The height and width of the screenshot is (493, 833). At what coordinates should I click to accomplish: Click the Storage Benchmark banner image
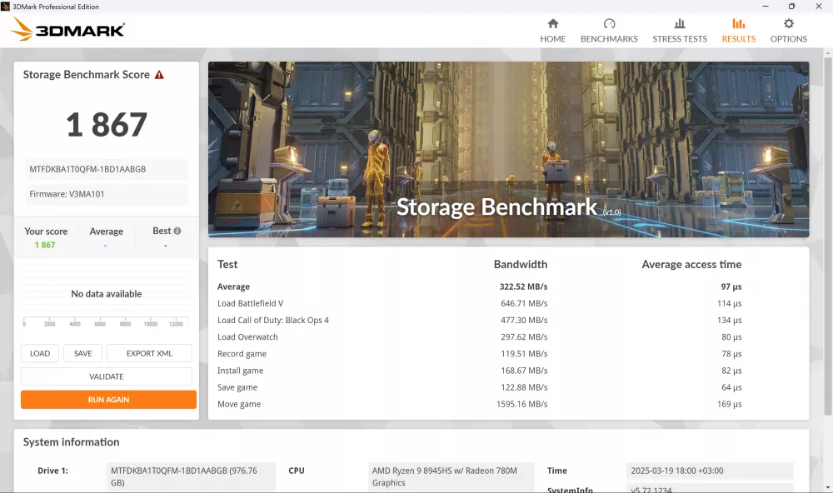pyautogui.click(x=508, y=149)
